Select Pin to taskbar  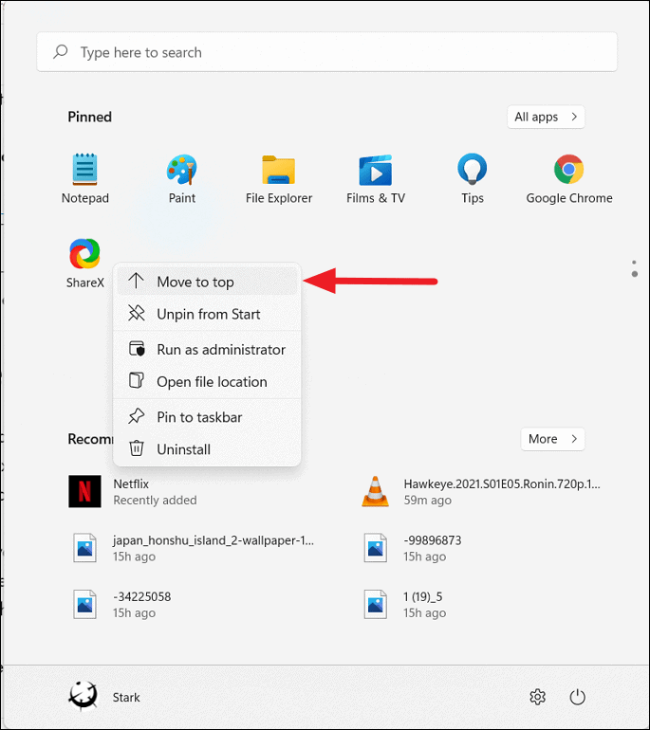pos(207,417)
